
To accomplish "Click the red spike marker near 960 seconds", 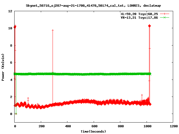I will pyautogui.click(x=142, y=95).
